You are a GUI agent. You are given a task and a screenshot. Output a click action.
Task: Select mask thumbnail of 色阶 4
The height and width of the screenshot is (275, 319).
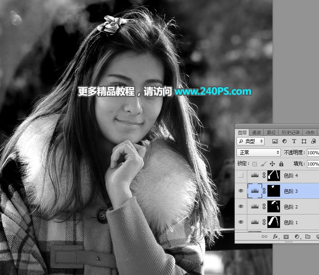pos(274,175)
